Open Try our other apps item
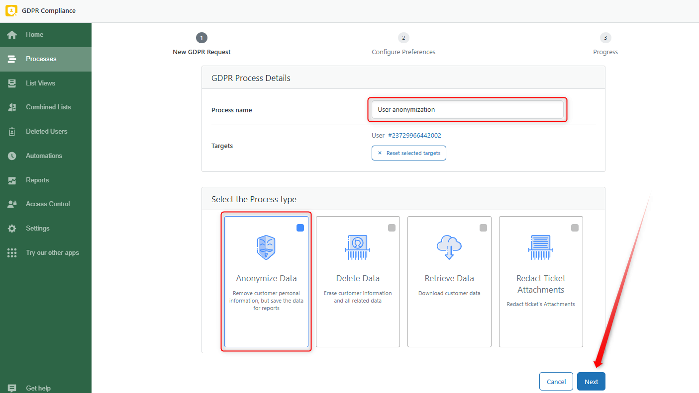The image size is (699, 393). click(46, 253)
